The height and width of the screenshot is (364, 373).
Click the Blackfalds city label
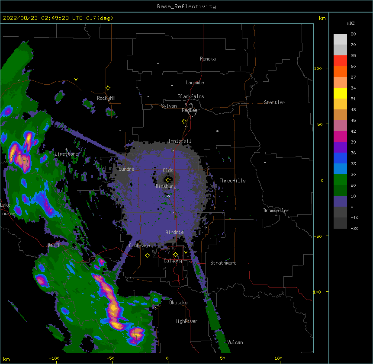pos(191,96)
